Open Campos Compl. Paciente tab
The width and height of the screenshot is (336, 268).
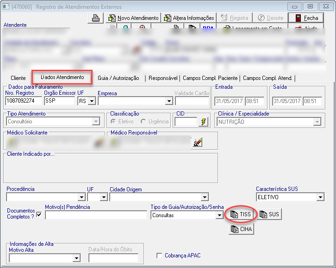click(x=210, y=78)
